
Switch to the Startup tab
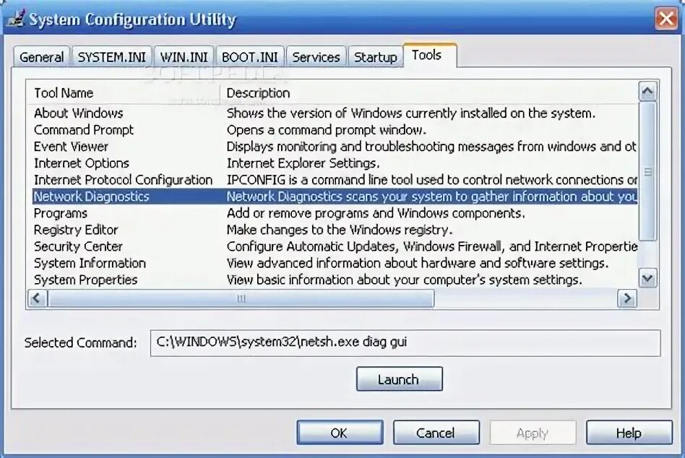click(375, 57)
